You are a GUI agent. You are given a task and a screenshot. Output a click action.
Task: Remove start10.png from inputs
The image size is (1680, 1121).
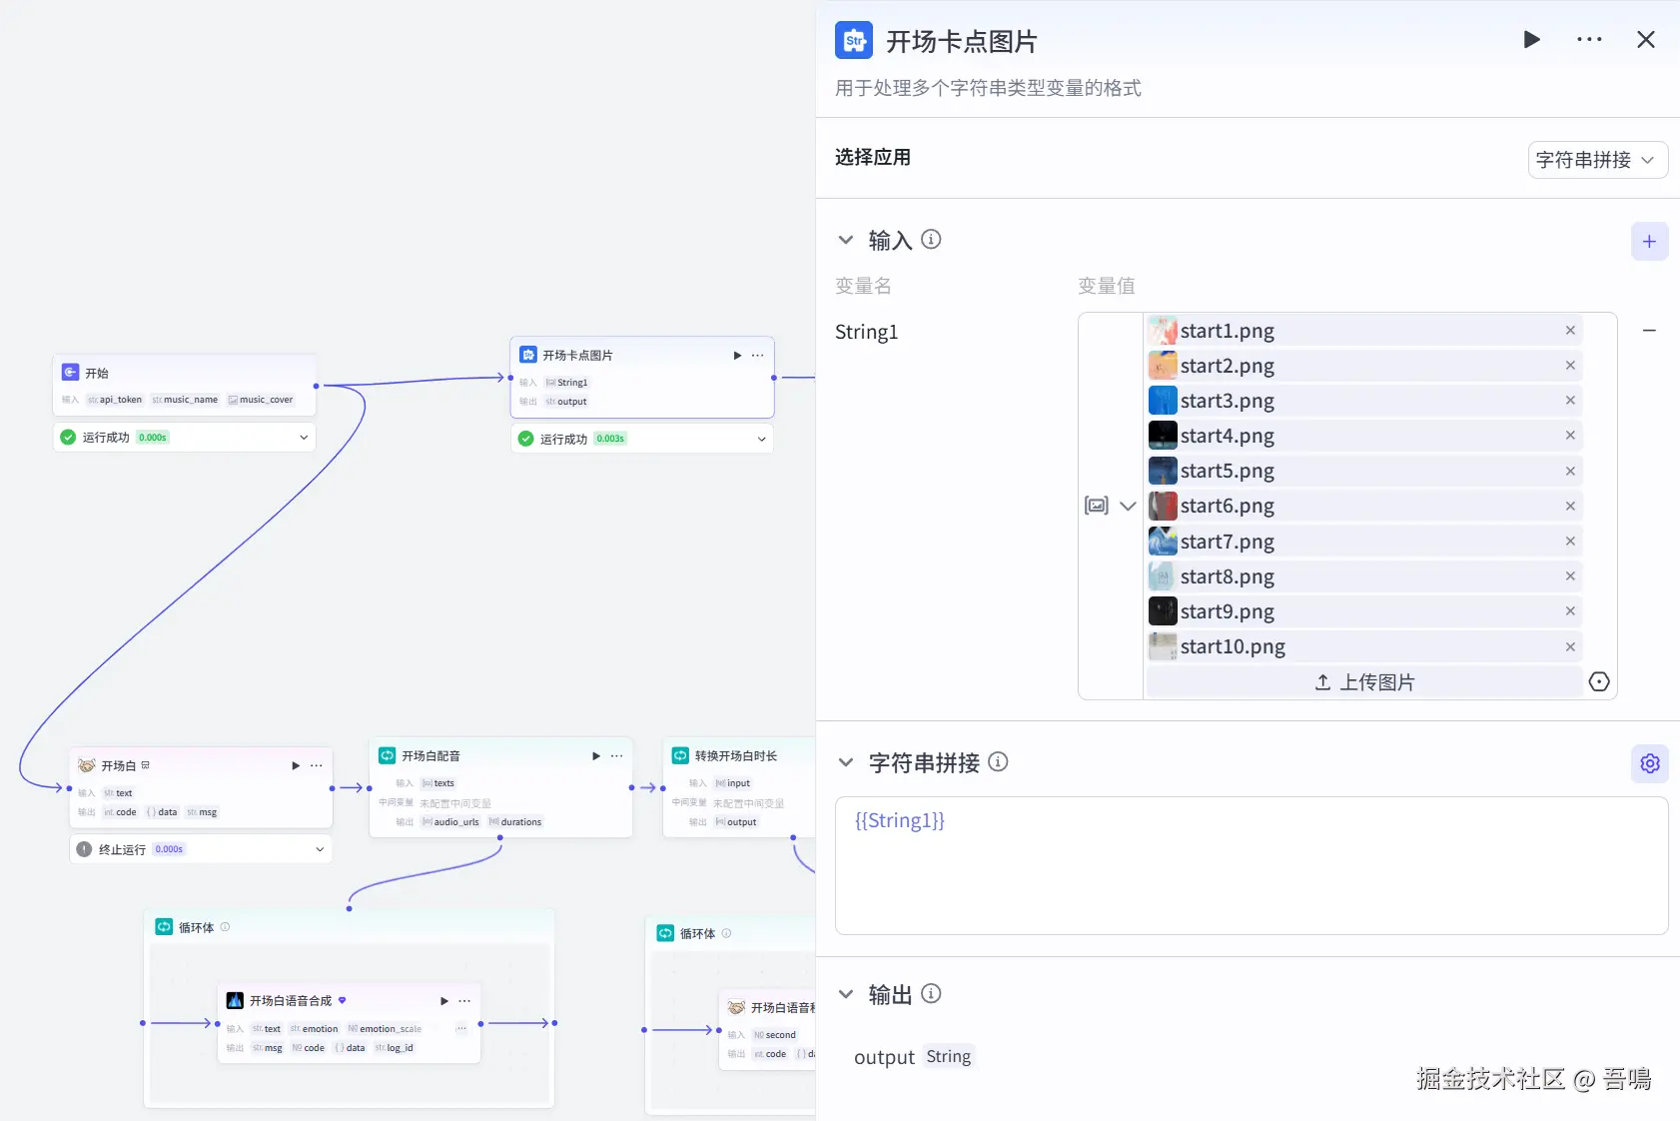[1570, 646]
